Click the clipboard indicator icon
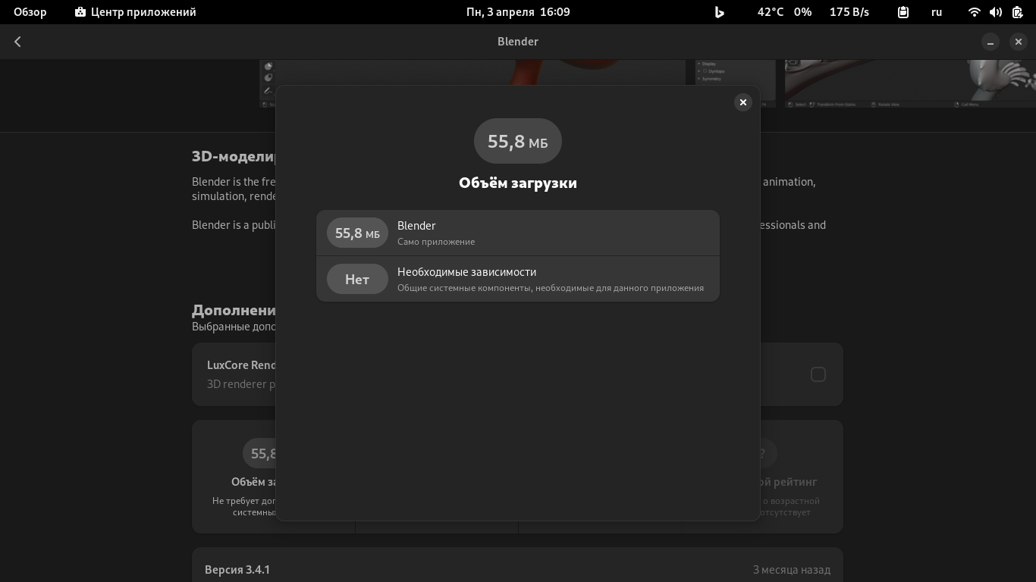 [x=903, y=12]
